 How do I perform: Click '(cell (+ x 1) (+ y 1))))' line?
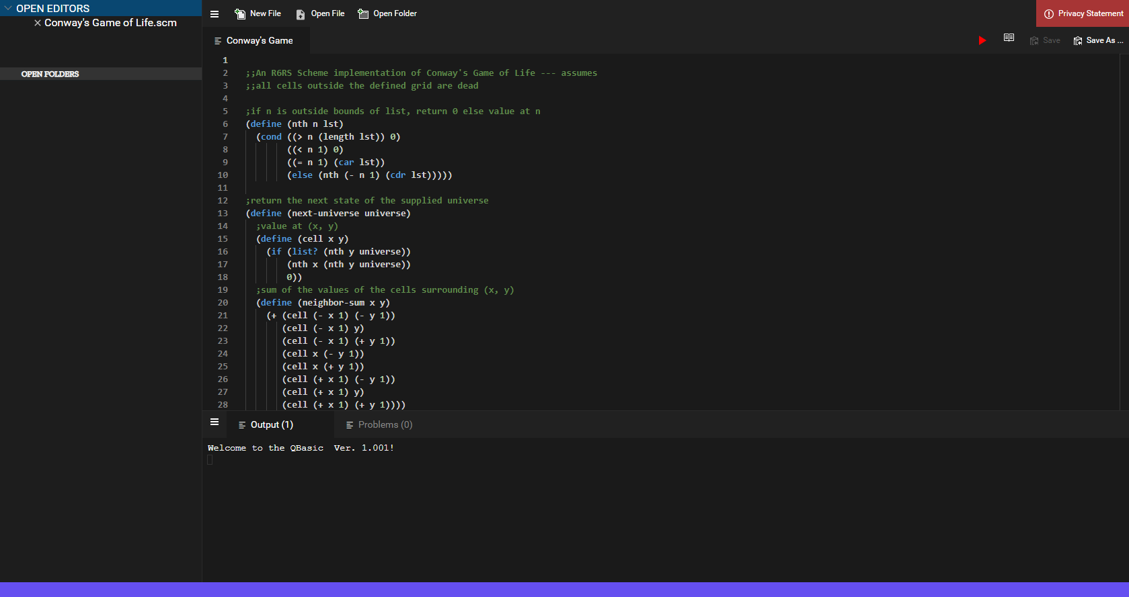click(x=344, y=405)
